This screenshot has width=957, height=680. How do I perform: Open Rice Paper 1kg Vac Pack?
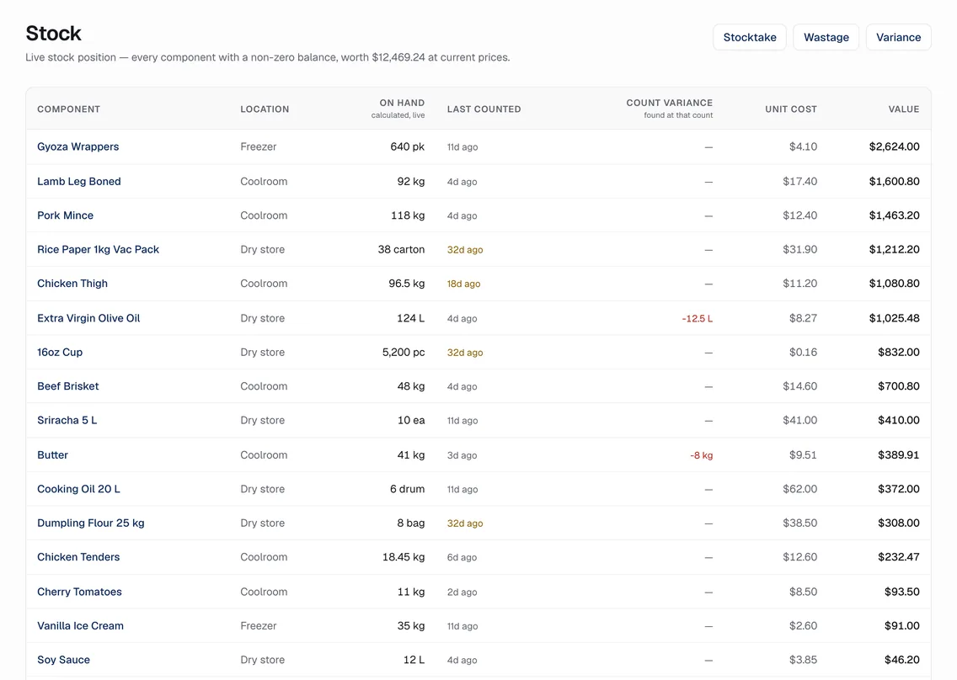(98, 249)
